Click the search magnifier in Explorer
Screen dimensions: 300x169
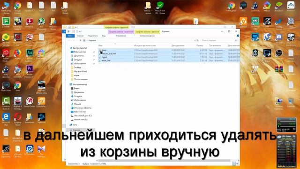point(236,40)
